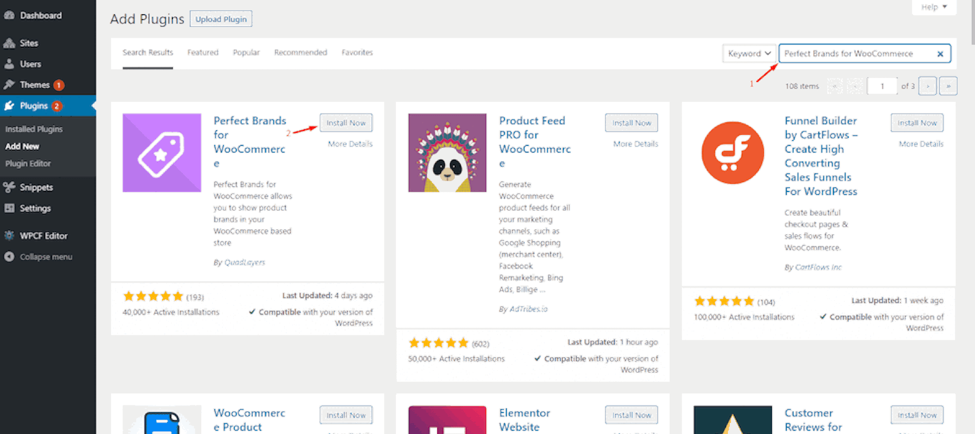Install Product Feed PRO for WooCommerce
975x434 pixels.
click(632, 123)
